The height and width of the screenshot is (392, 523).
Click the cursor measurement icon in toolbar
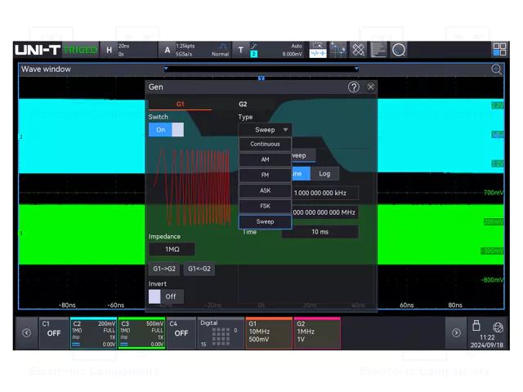coord(337,50)
